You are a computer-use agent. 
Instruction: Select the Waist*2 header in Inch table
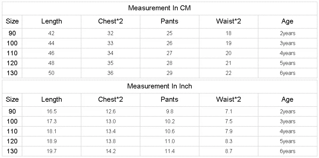[x=228, y=99]
